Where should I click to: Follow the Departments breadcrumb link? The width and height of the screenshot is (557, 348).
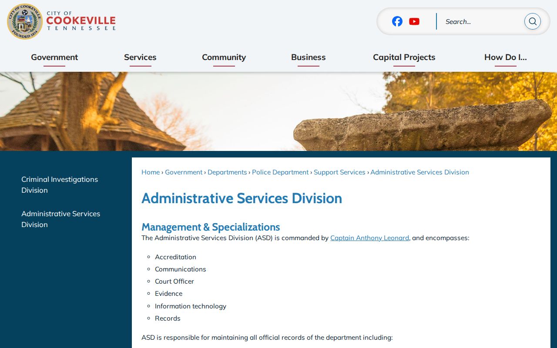[x=227, y=172]
